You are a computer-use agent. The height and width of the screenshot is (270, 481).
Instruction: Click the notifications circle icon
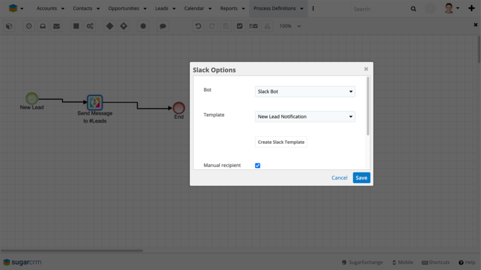[430, 9]
